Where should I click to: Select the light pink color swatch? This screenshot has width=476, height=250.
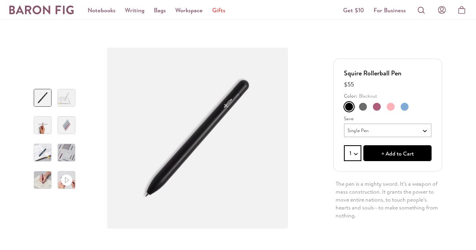click(391, 107)
